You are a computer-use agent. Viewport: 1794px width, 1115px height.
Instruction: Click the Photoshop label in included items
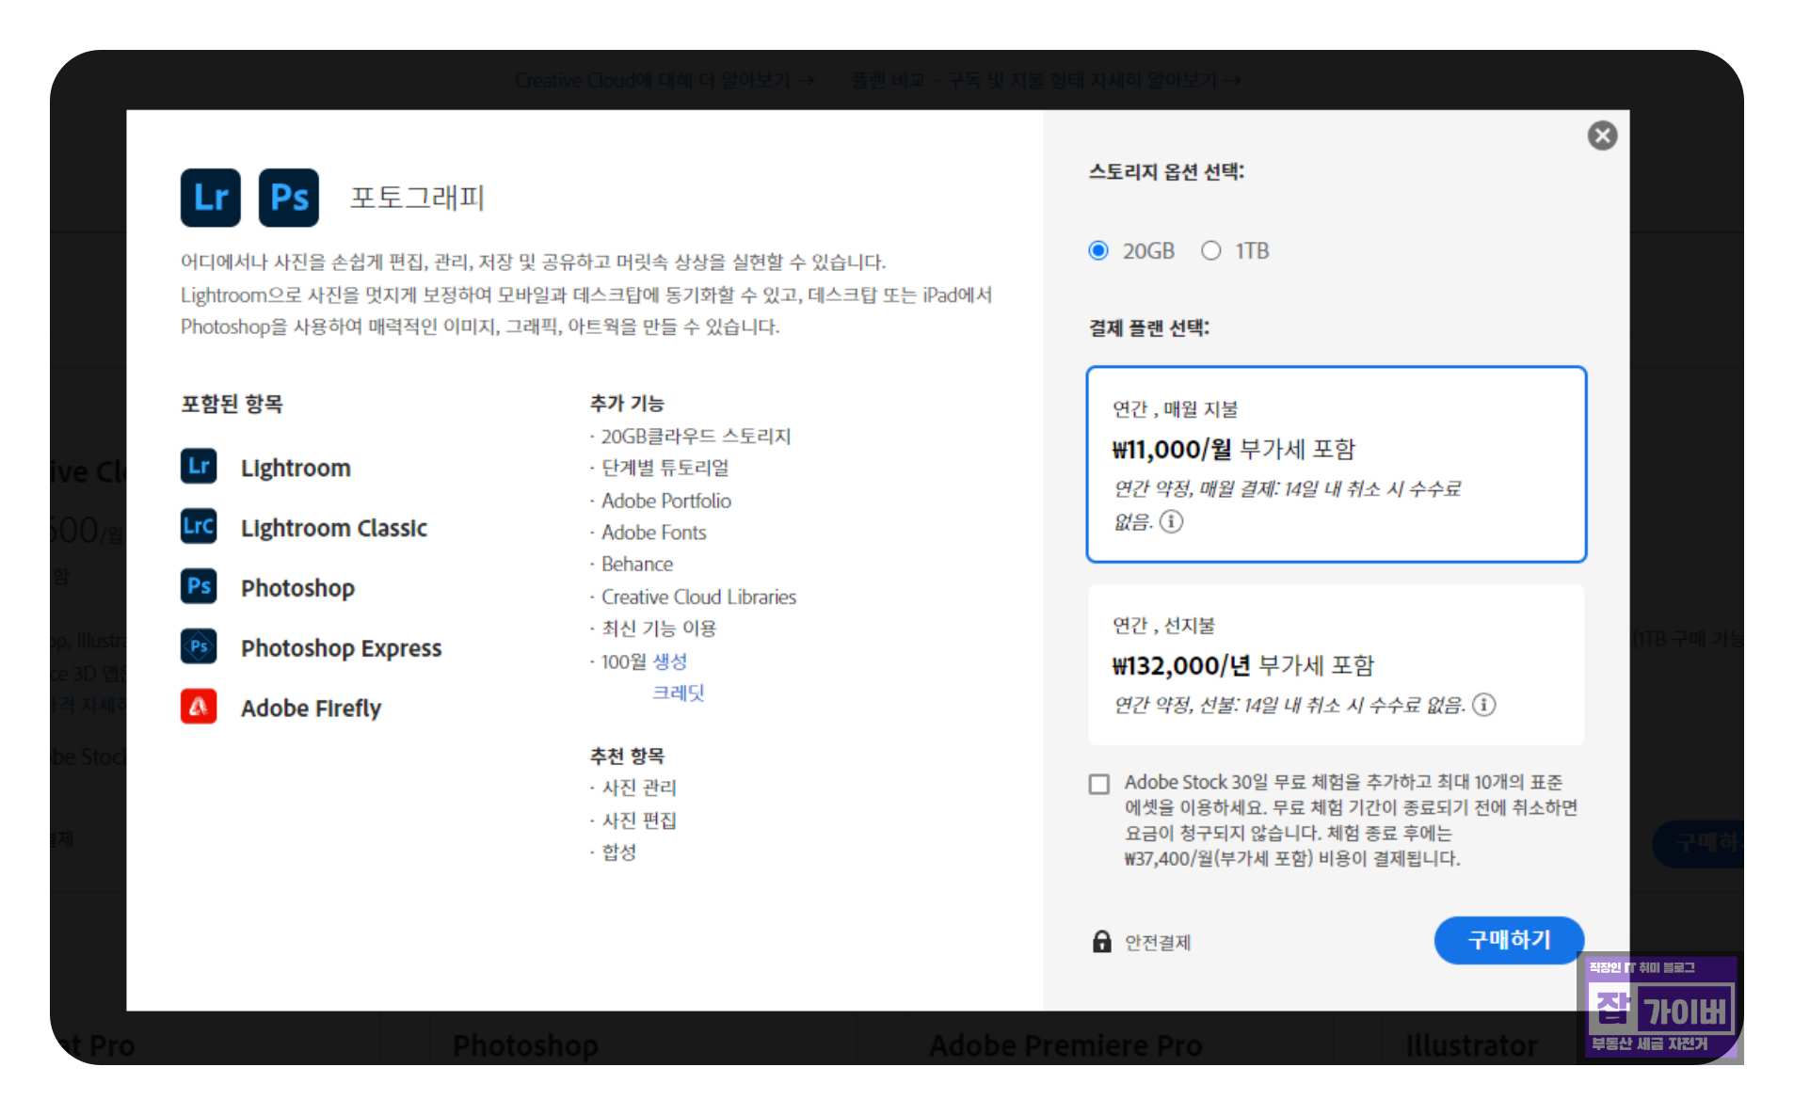tap(297, 588)
